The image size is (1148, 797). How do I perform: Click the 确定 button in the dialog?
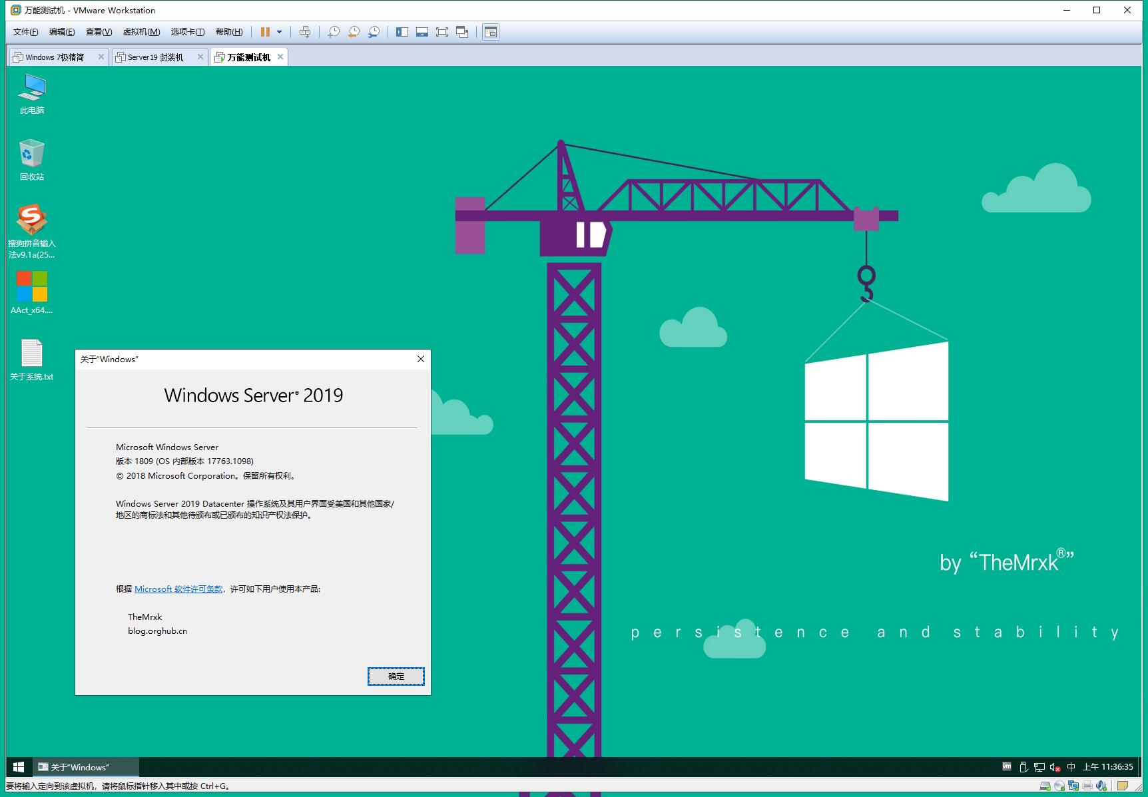click(x=396, y=676)
